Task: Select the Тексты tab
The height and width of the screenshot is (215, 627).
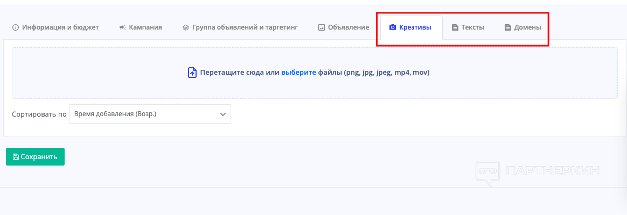Action: point(472,27)
